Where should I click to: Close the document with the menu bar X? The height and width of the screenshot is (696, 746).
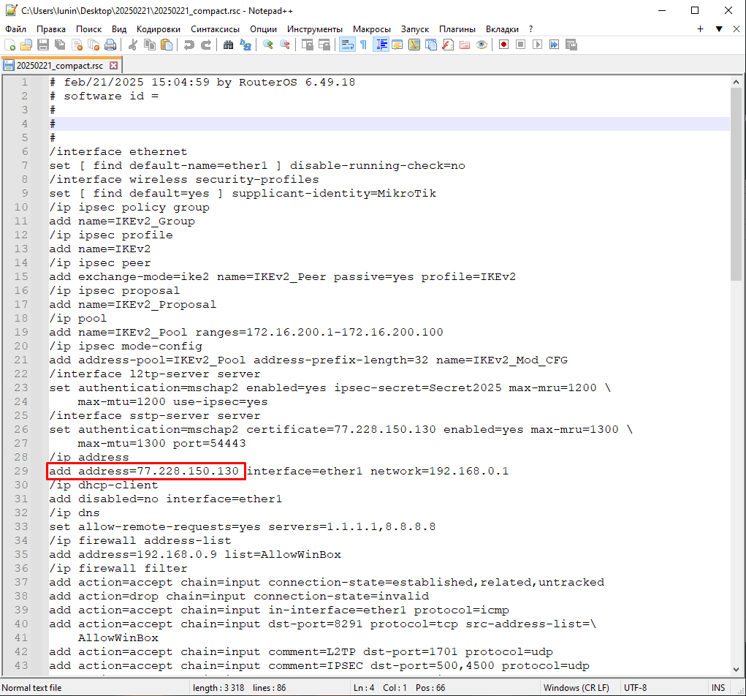737,29
